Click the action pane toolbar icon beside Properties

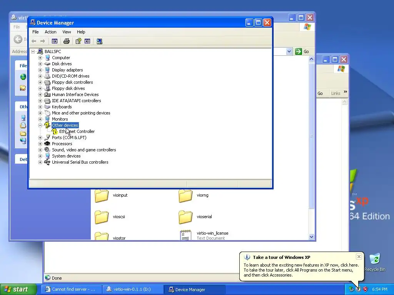(x=87, y=41)
